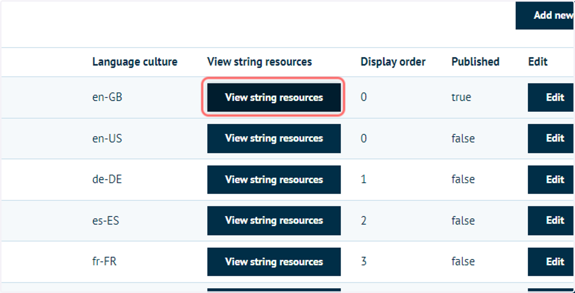Select the es-ES culture cell
This screenshot has width=575, height=293.
pyautogui.click(x=106, y=221)
